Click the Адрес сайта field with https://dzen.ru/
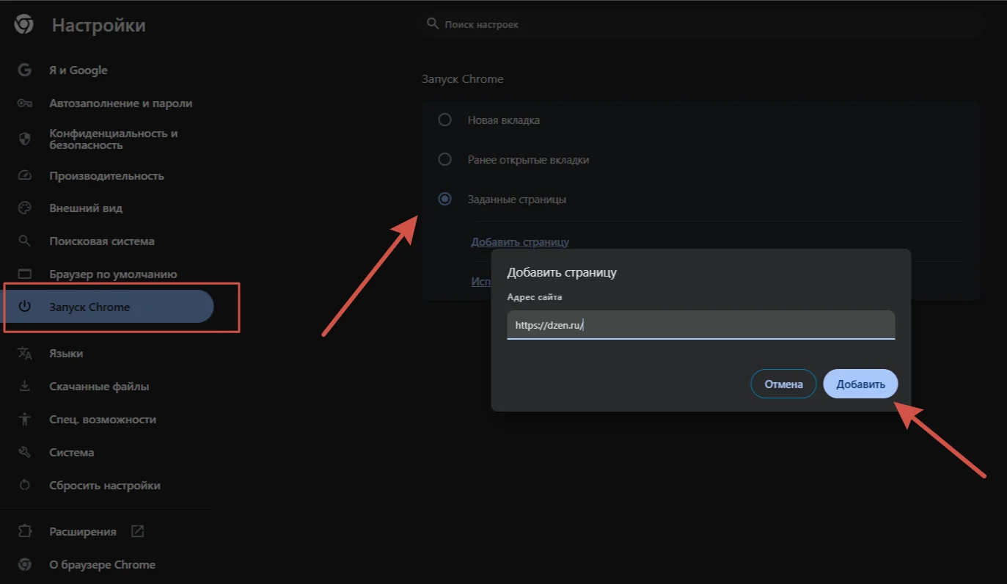This screenshot has width=1007, height=584. [701, 325]
